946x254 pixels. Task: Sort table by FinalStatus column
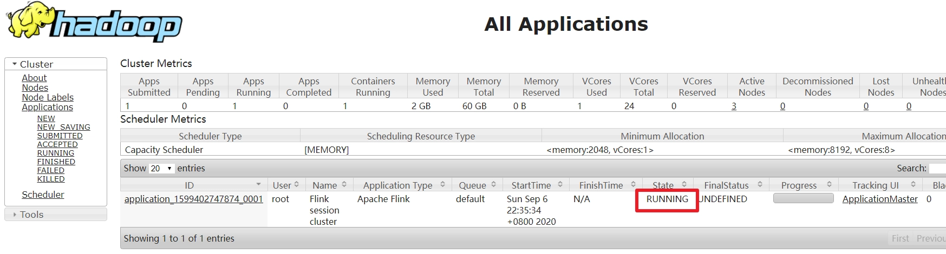click(x=732, y=185)
